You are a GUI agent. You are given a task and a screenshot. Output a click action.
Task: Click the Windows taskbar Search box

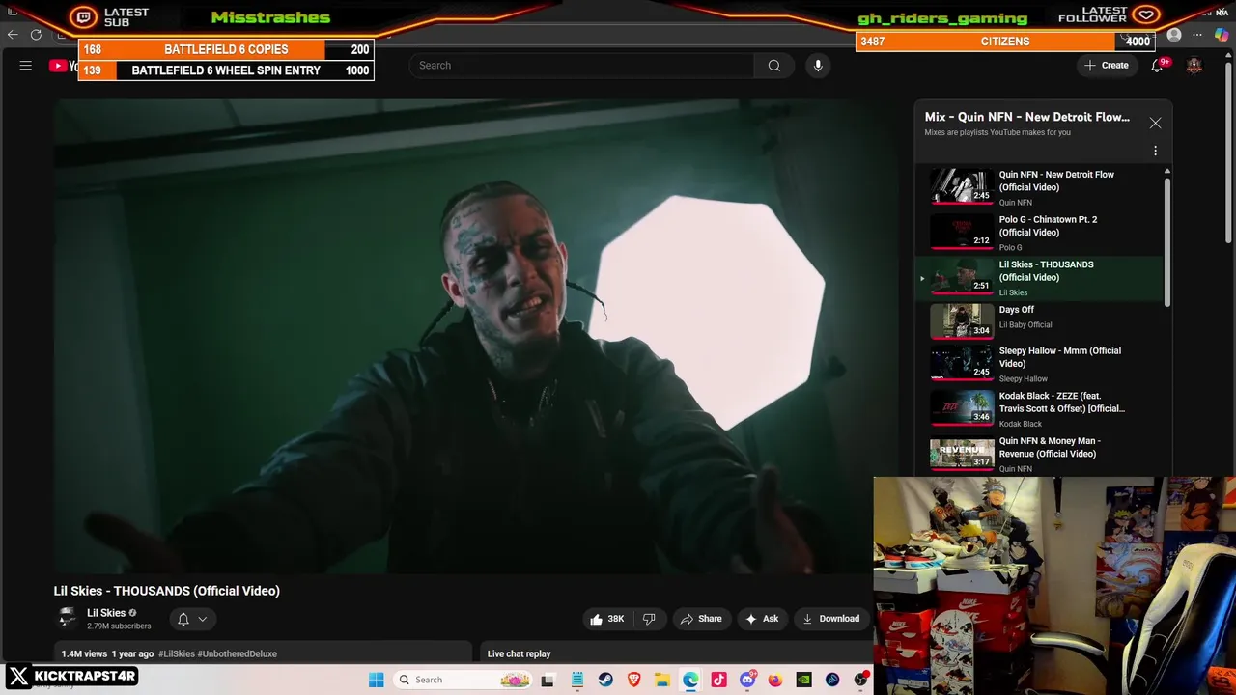464,680
